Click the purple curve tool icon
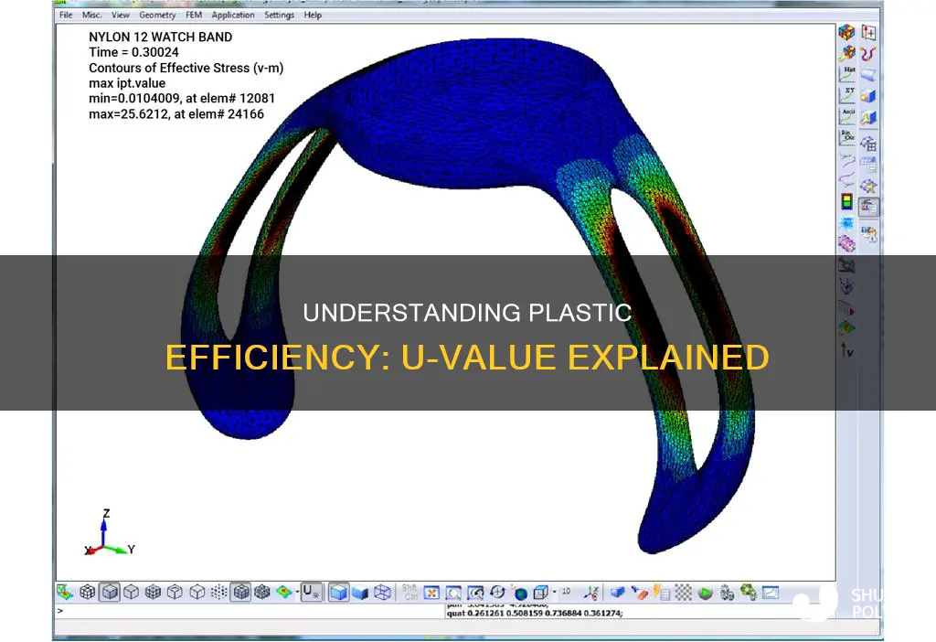This screenshot has height=642, width=936. (868, 54)
